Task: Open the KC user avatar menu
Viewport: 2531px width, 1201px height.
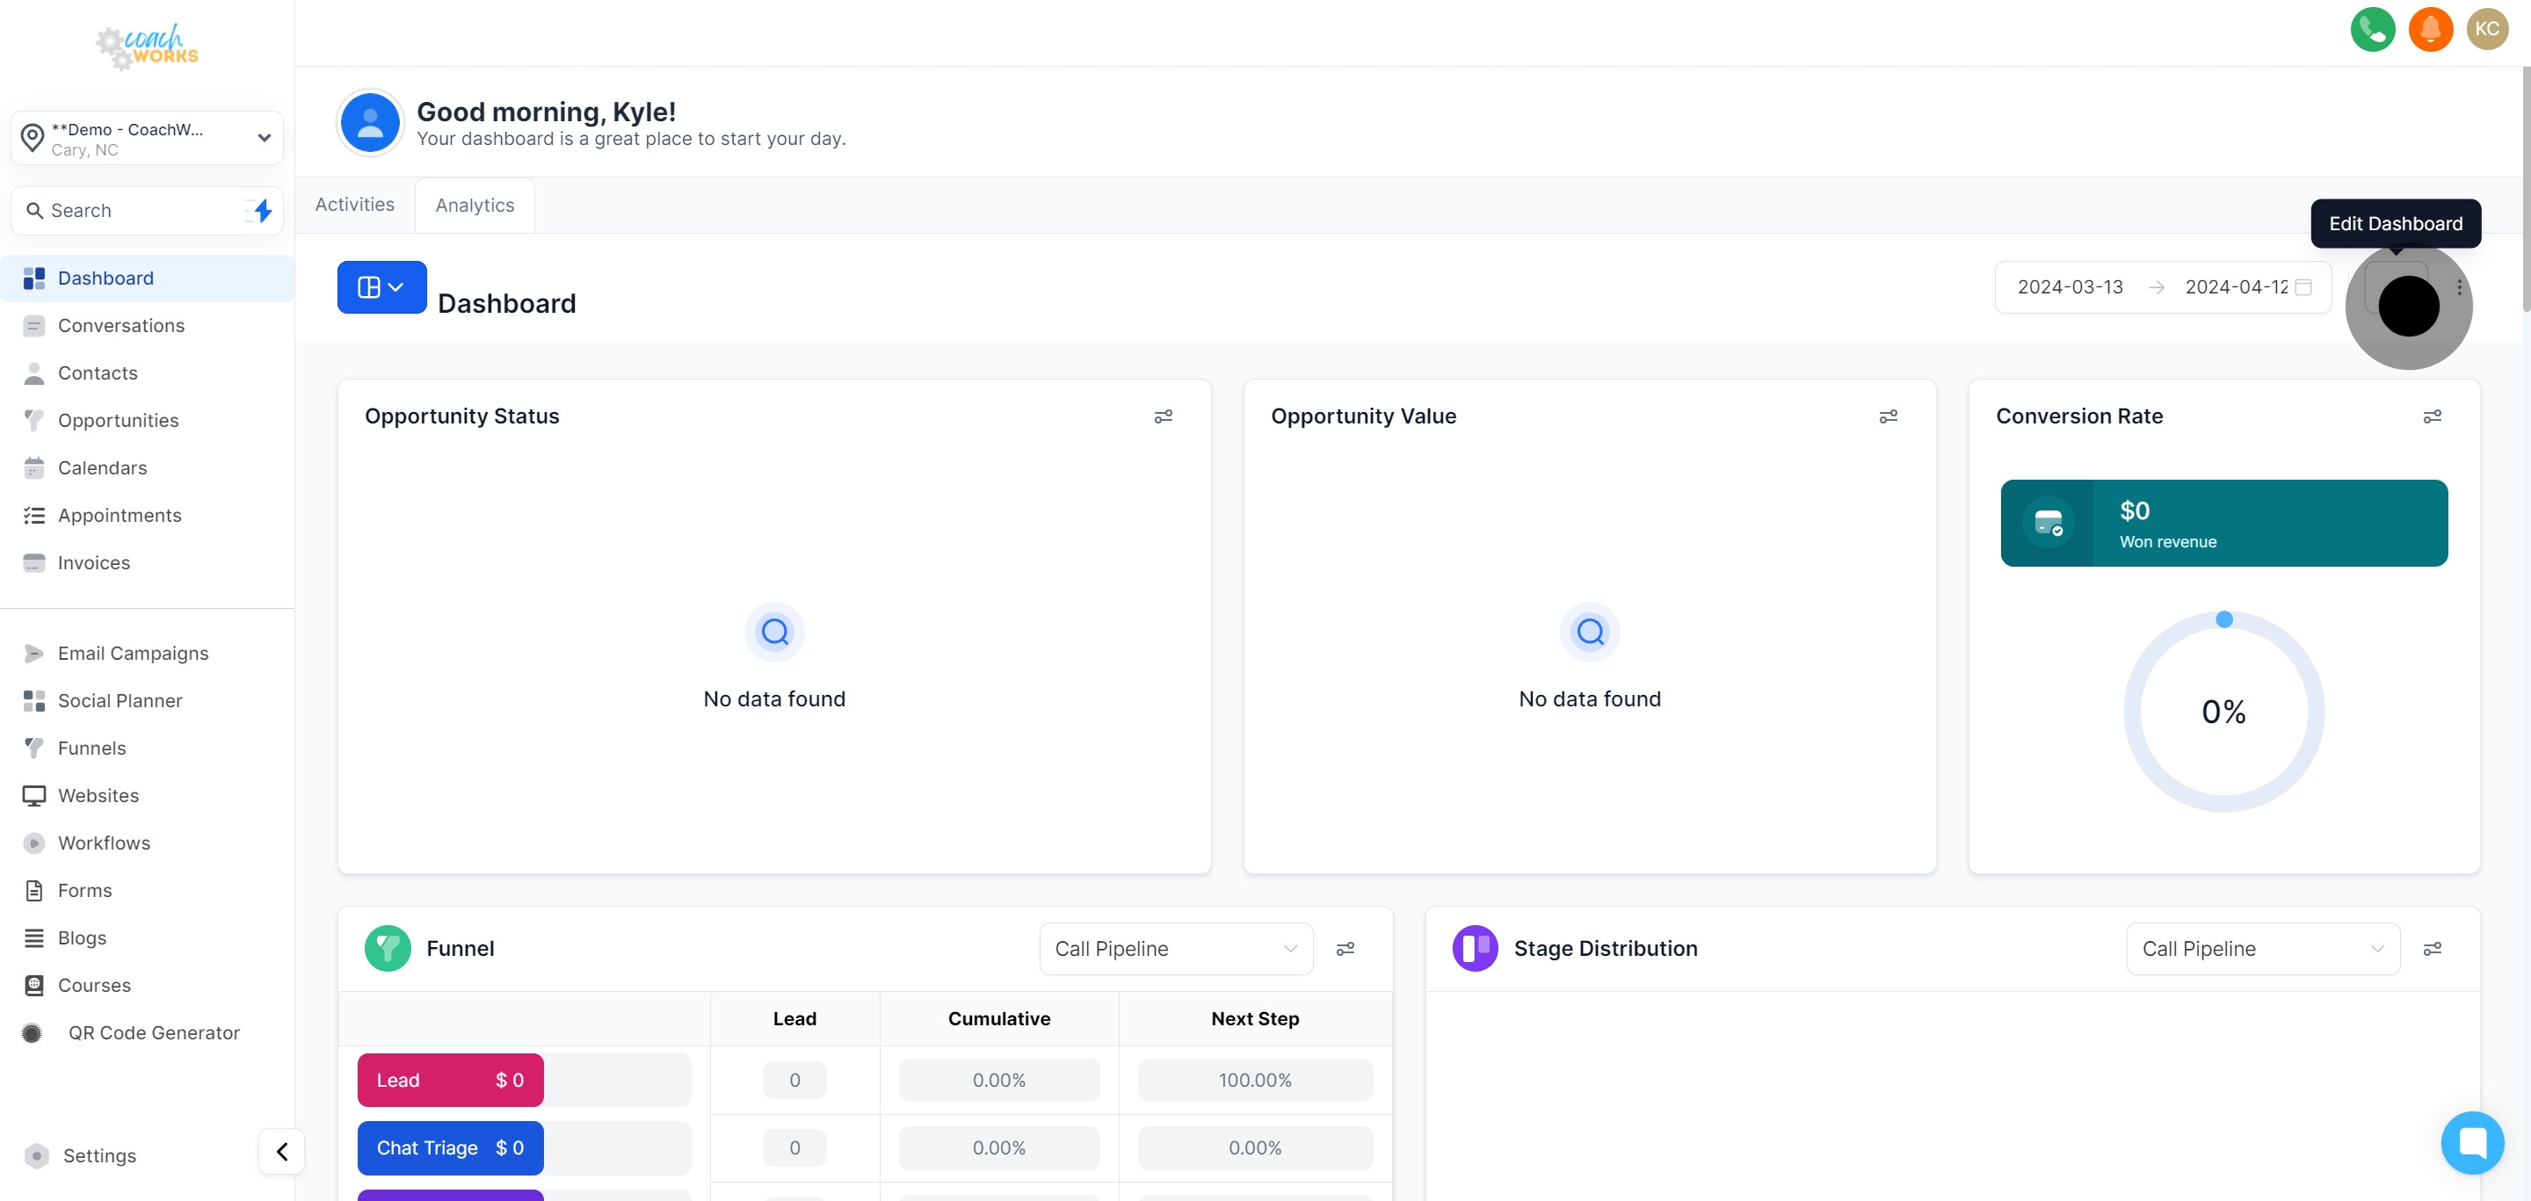Action: click(x=2487, y=28)
